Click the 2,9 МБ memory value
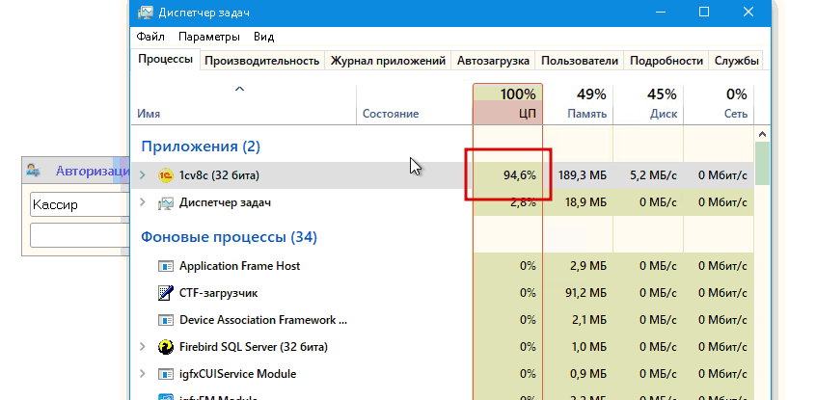Screen dimensions: 816x400 coord(589,266)
